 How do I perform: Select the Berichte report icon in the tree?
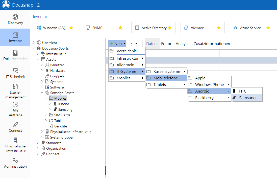point(51,126)
